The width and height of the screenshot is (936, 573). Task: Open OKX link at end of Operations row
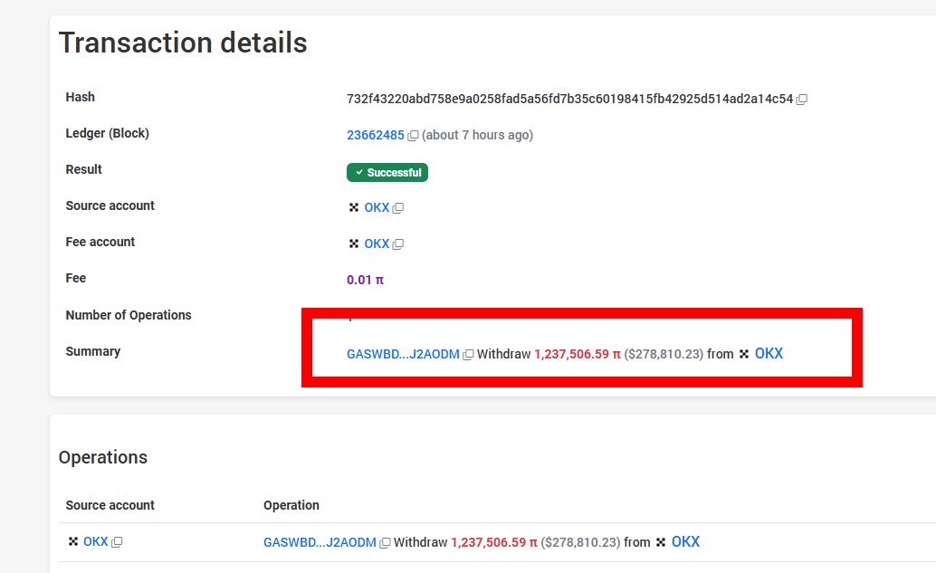click(x=685, y=541)
